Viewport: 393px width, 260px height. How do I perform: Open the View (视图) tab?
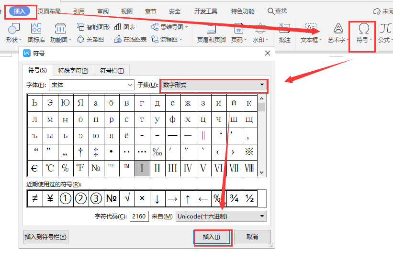pos(126,11)
